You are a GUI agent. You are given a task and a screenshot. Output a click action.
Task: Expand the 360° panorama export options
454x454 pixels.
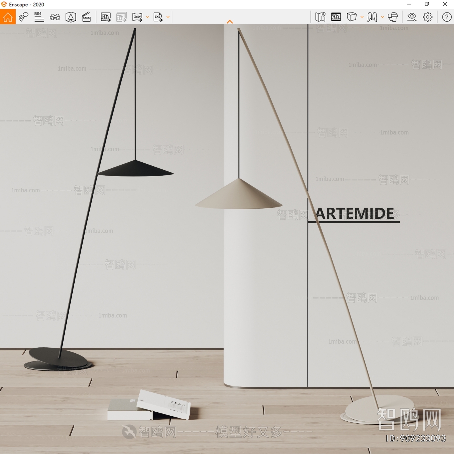[x=148, y=17]
